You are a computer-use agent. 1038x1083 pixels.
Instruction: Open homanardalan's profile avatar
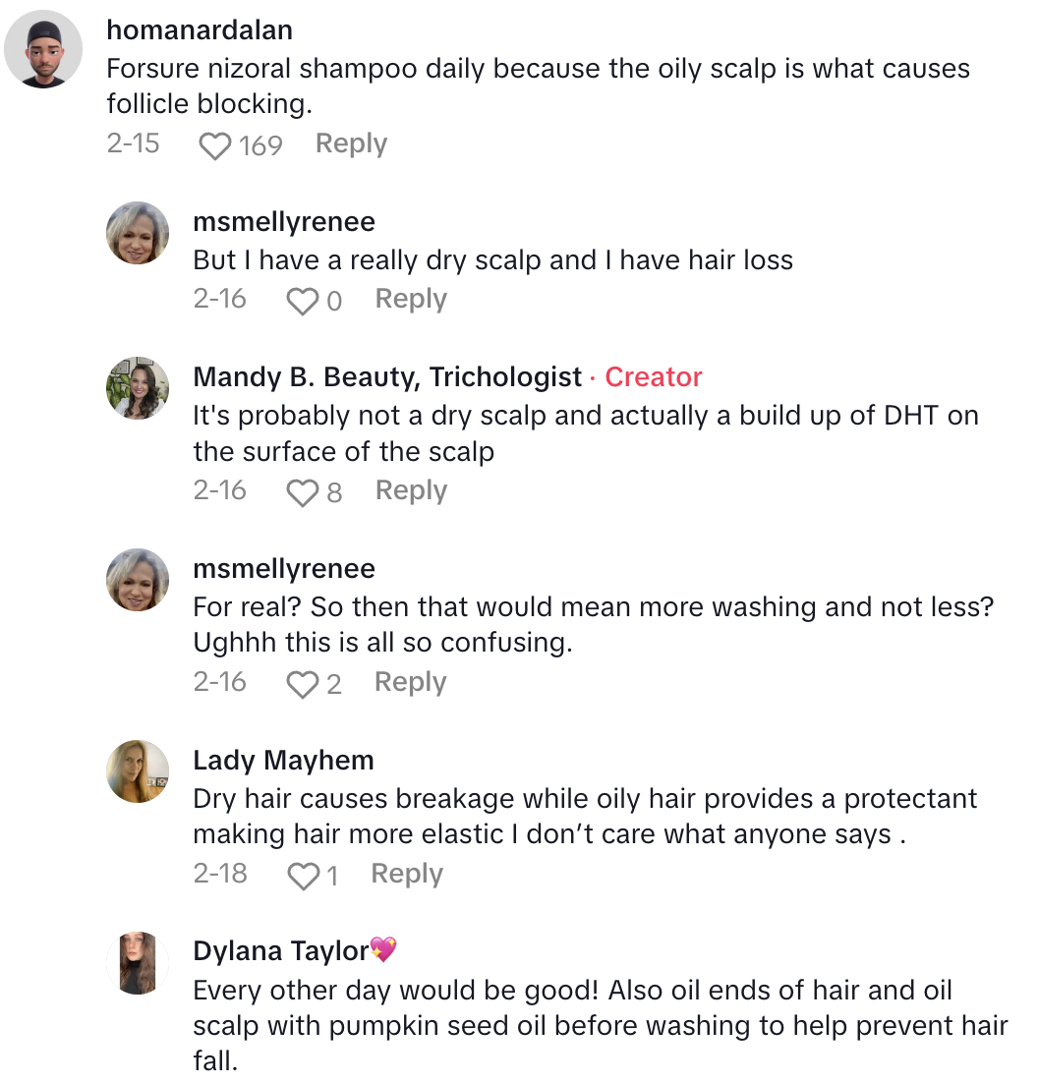43,49
